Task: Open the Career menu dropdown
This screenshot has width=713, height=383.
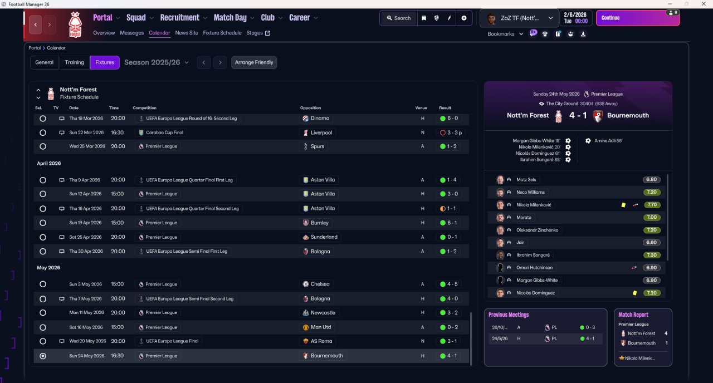Action: pyautogui.click(x=304, y=18)
